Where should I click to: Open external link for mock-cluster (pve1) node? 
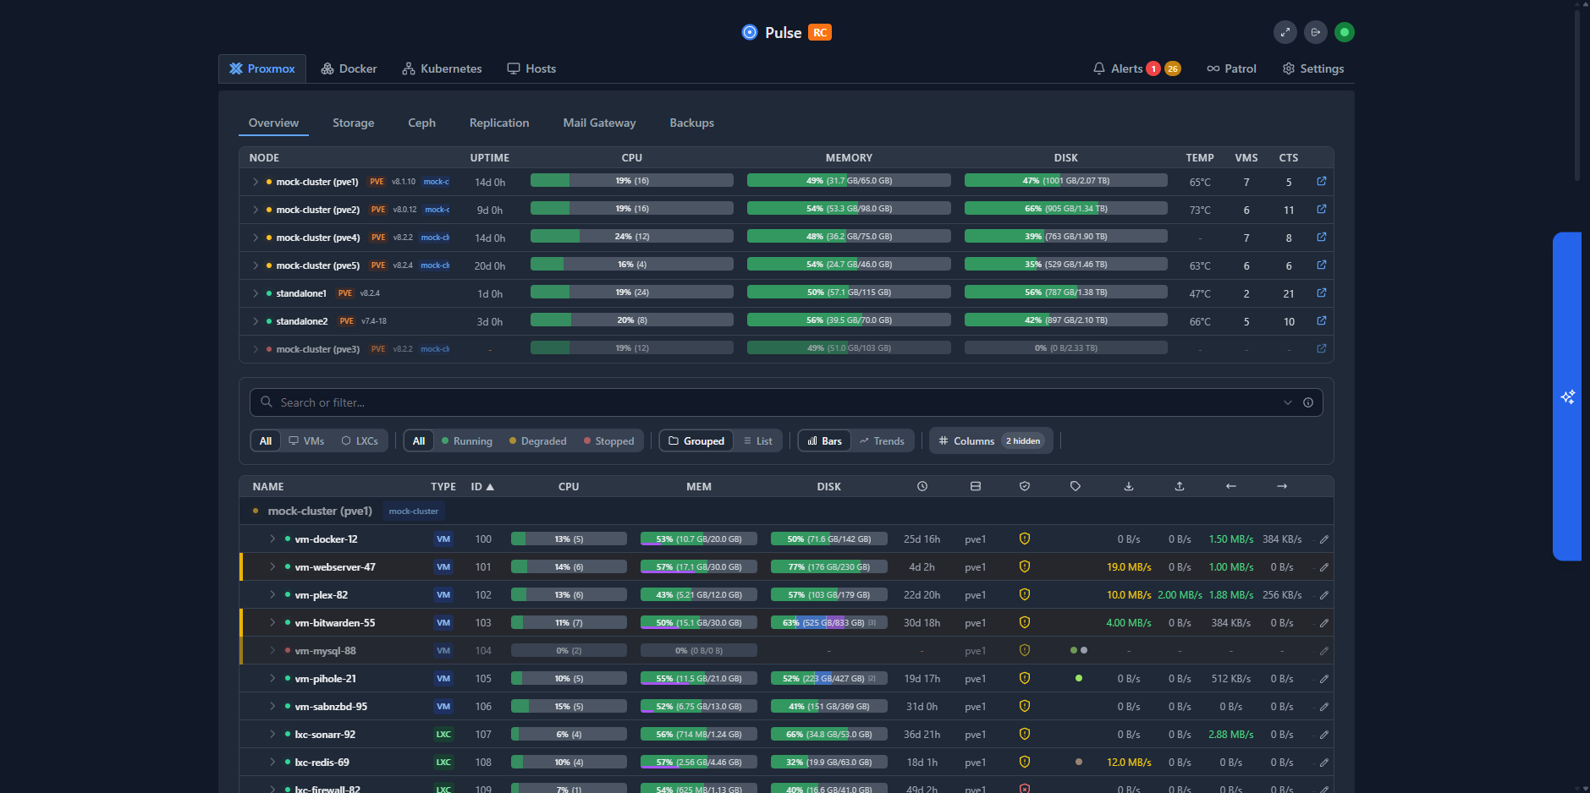pyautogui.click(x=1321, y=182)
